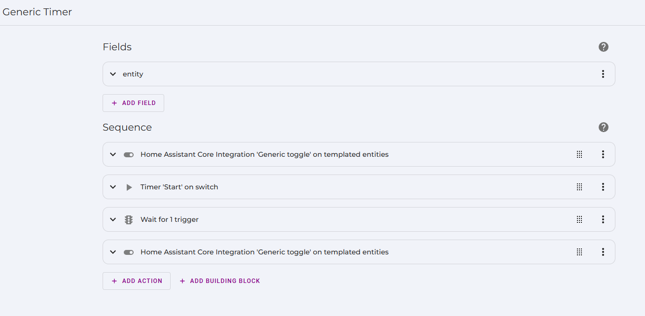The image size is (645, 316).
Task: Expand the entity field details
Action: [x=113, y=74]
